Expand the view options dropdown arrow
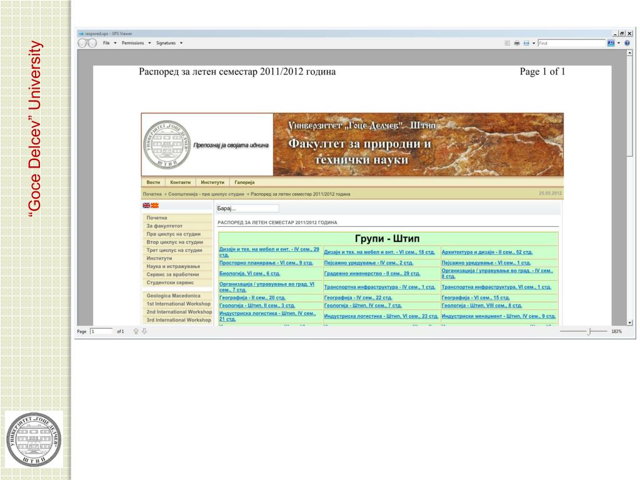 point(534,43)
